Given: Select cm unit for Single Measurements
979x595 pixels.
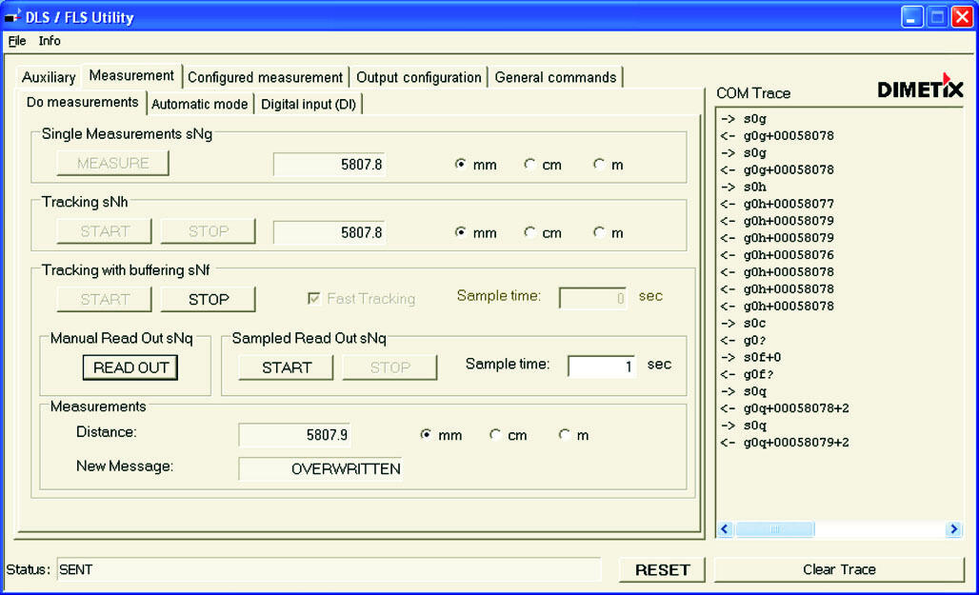Looking at the screenshot, I should tap(529, 165).
